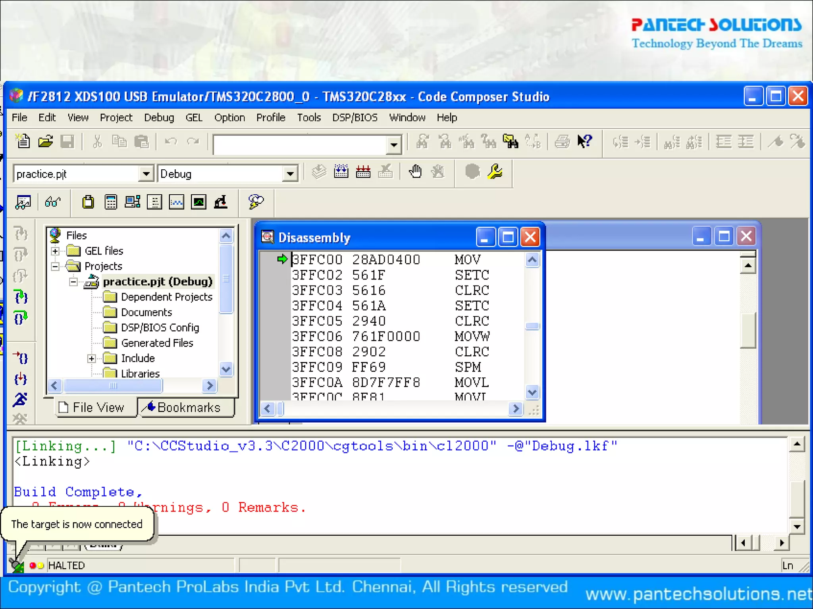This screenshot has height=609, width=813.
Task: Click Disassembly vertical scrollbar thumb
Action: pos(532,326)
